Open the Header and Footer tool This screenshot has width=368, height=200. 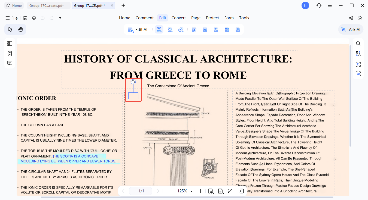[x=227, y=29]
